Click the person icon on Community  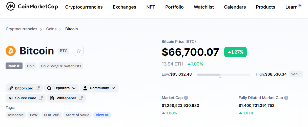[x=85, y=88]
